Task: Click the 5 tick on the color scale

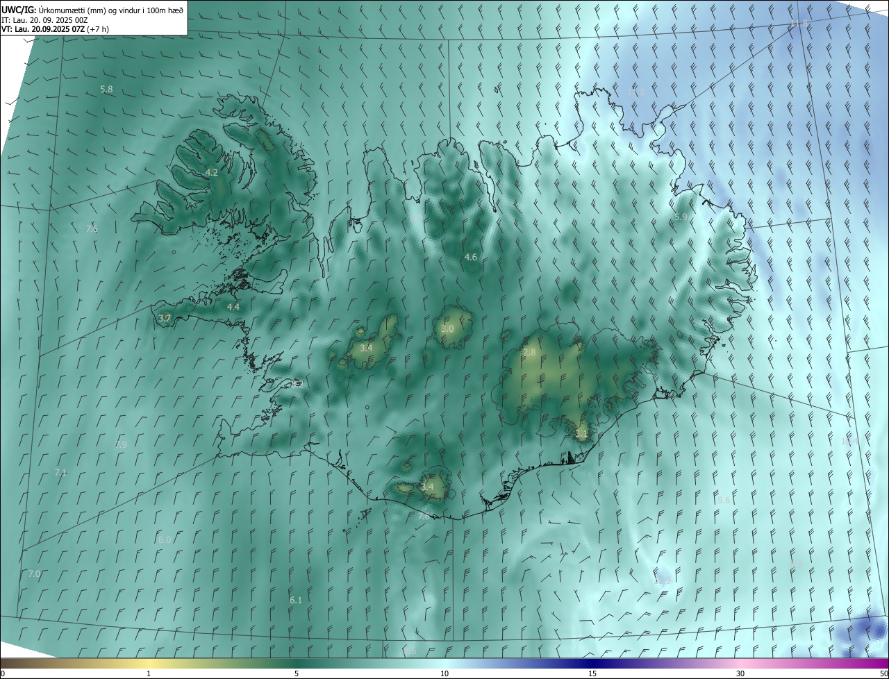Action: point(297,673)
